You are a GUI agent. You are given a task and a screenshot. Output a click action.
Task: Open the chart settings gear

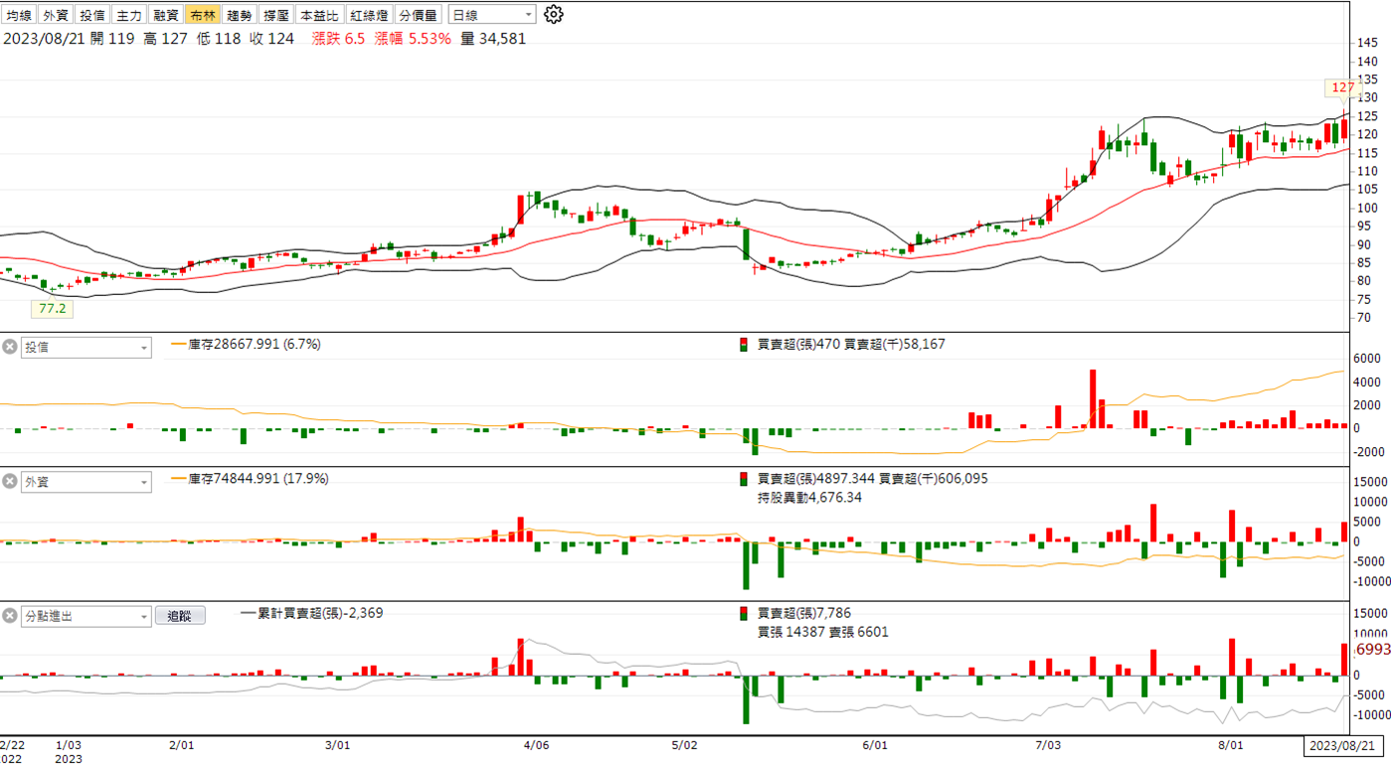555,15
